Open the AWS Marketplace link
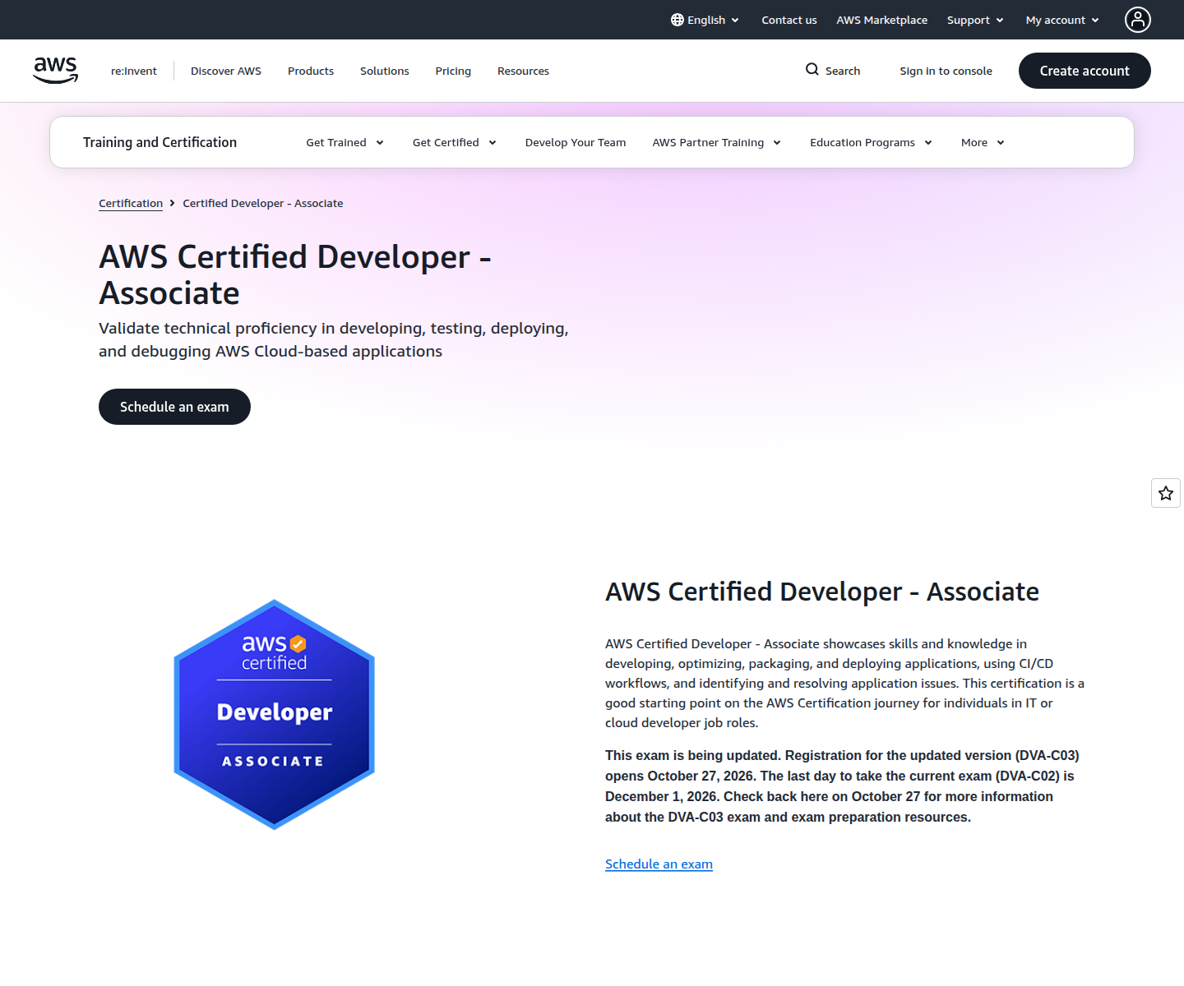 click(882, 20)
